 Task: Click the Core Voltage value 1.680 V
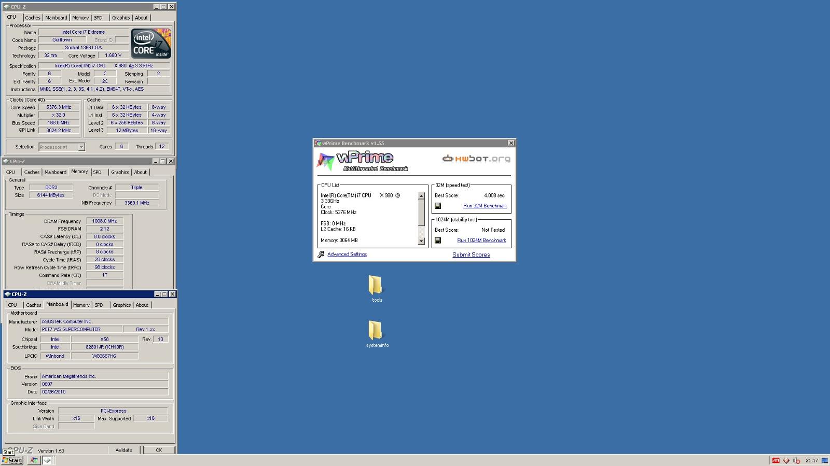pyautogui.click(x=113, y=55)
